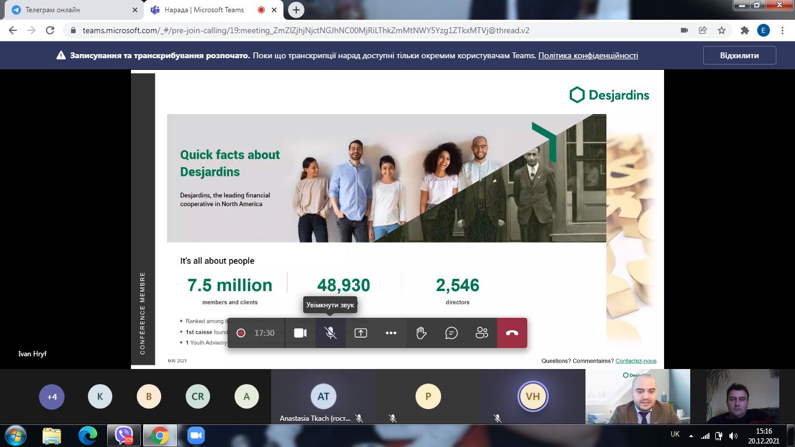Launch Microsoft Edge from taskbar

88,435
